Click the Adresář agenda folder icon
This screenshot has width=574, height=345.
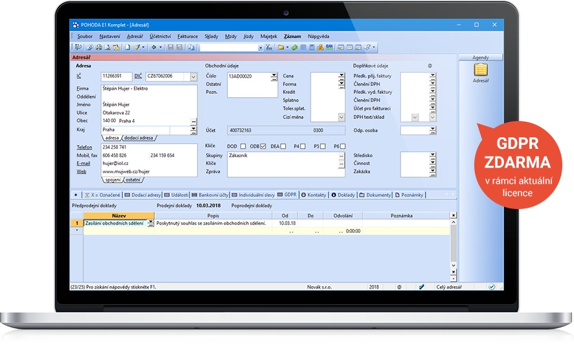click(x=480, y=70)
